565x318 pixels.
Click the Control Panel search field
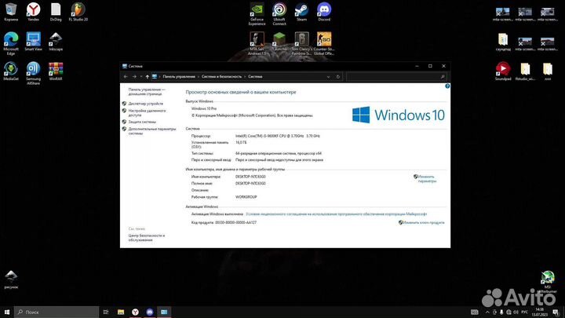coord(392,76)
